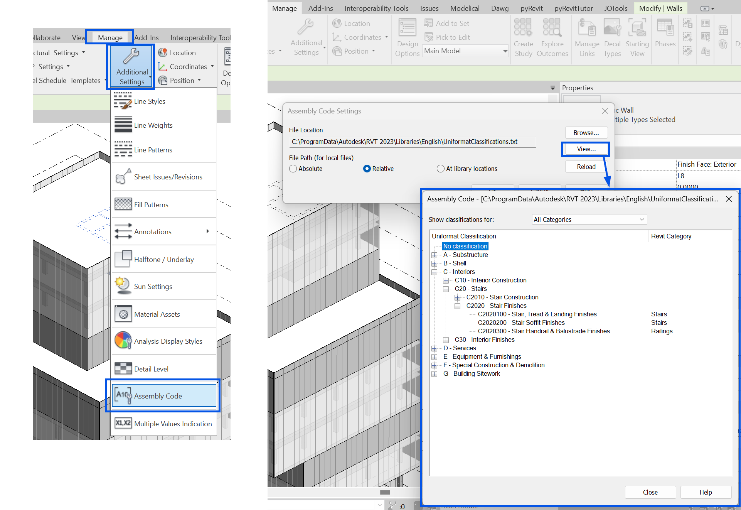The width and height of the screenshot is (741, 510).
Task: Open Line Weights icon in menu
Action: 123,125
